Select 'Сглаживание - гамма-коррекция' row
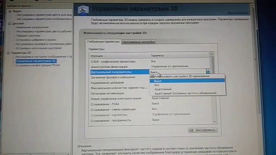This screenshot has height=155, width=276. [x=113, y=109]
